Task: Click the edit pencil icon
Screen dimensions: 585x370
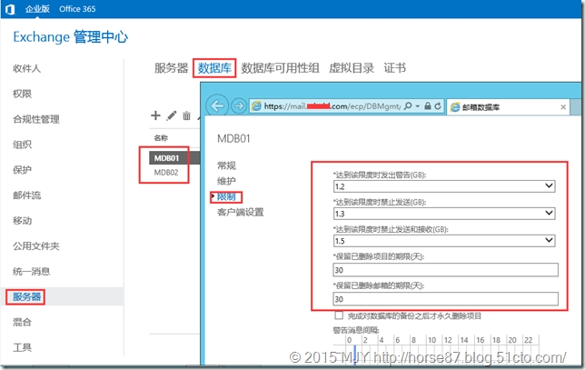Action: coord(171,115)
